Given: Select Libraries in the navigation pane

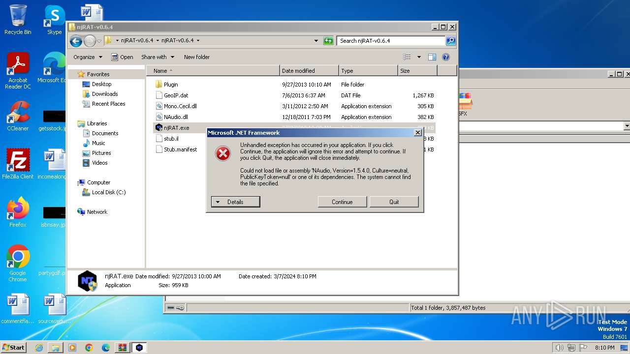Looking at the screenshot, I should click(97, 123).
